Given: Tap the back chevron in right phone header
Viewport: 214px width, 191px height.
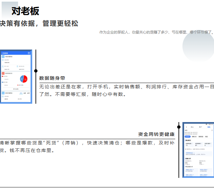Looking at the screenshot, I should 186,127.
